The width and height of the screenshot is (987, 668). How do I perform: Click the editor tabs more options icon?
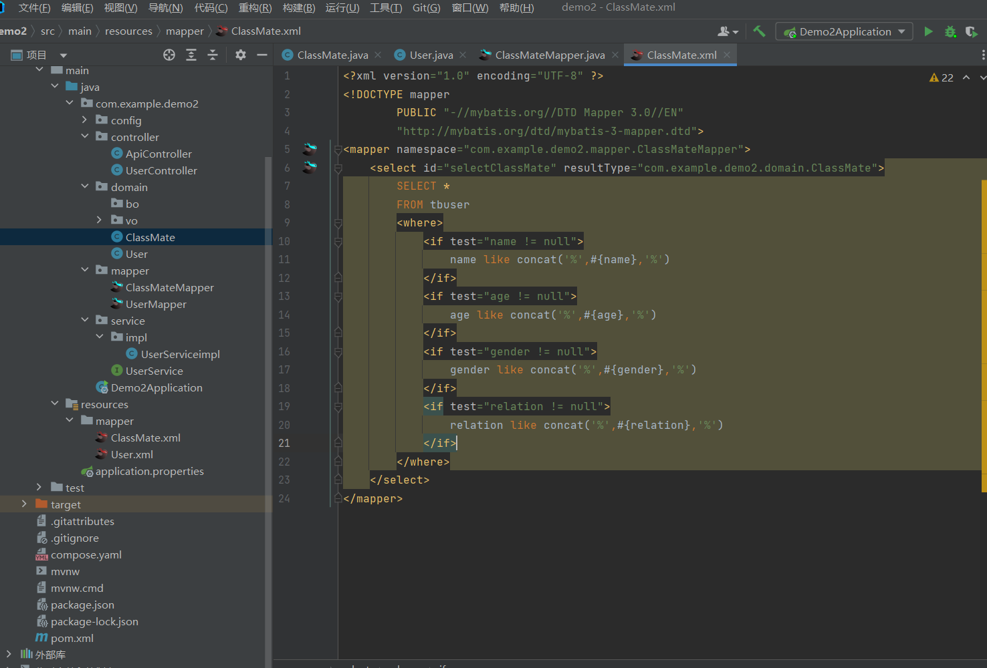[x=982, y=55]
